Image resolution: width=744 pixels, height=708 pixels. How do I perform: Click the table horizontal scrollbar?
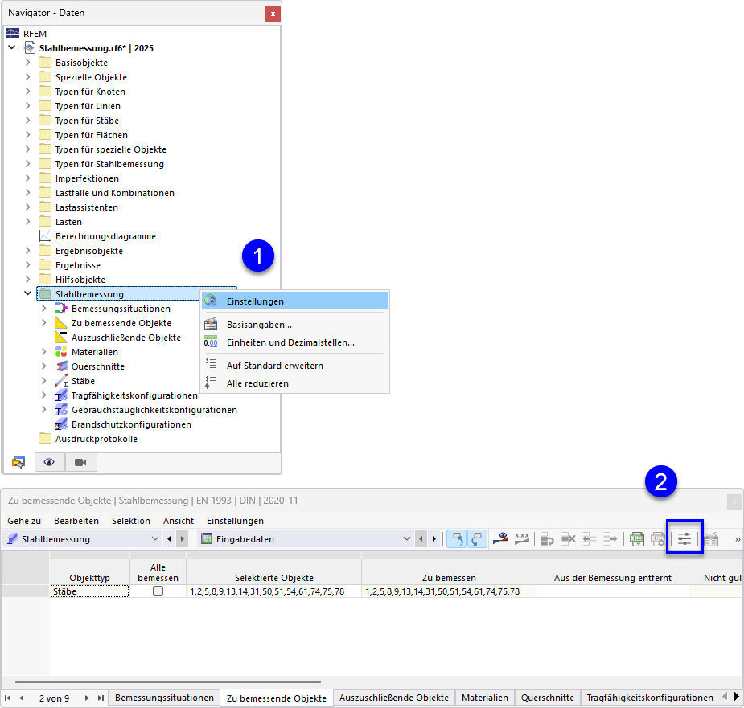tap(168, 682)
